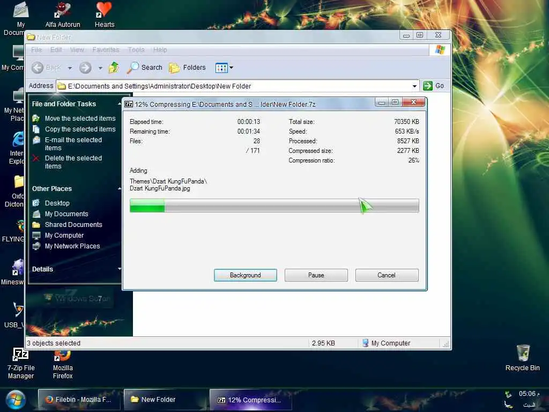
Task: Click the Shared Documents folder icon
Action: click(36, 225)
